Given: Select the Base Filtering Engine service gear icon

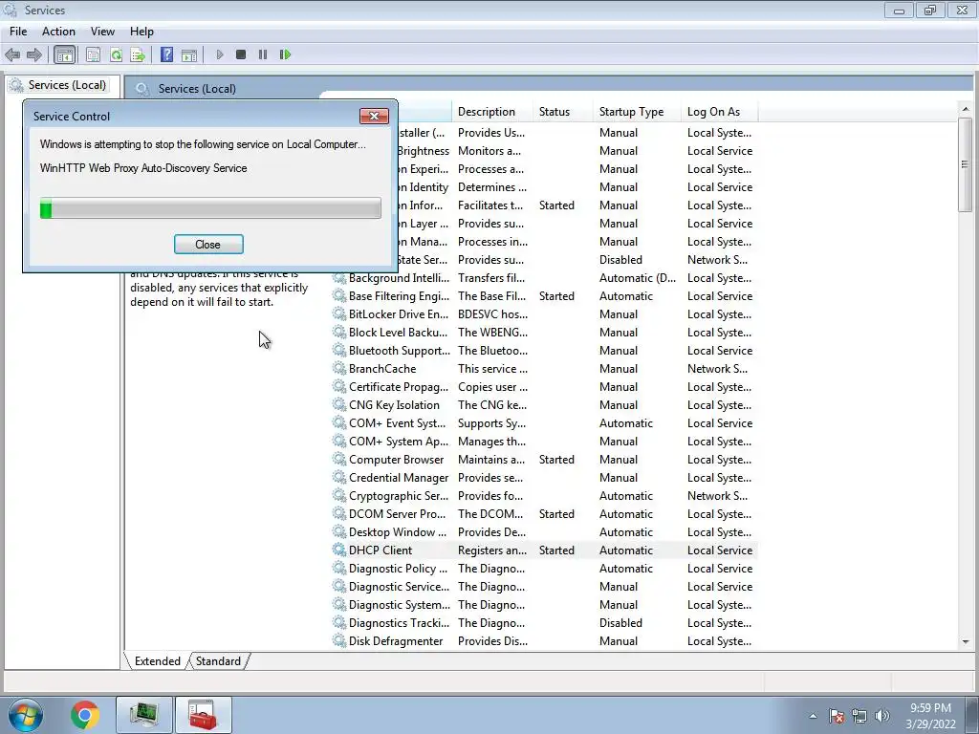Looking at the screenshot, I should pos(339,296).
